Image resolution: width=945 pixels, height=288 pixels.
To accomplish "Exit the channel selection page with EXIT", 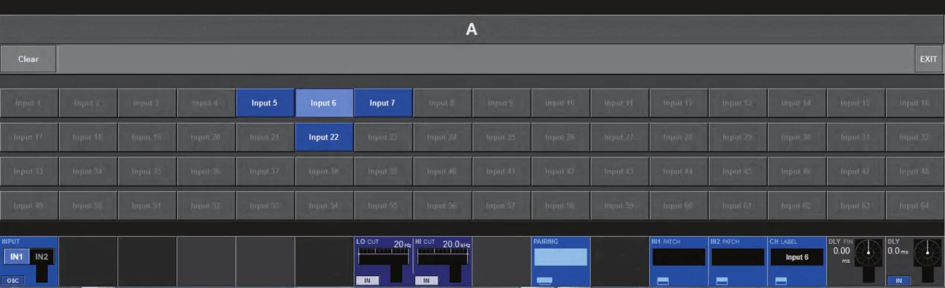I will (928, 59).
